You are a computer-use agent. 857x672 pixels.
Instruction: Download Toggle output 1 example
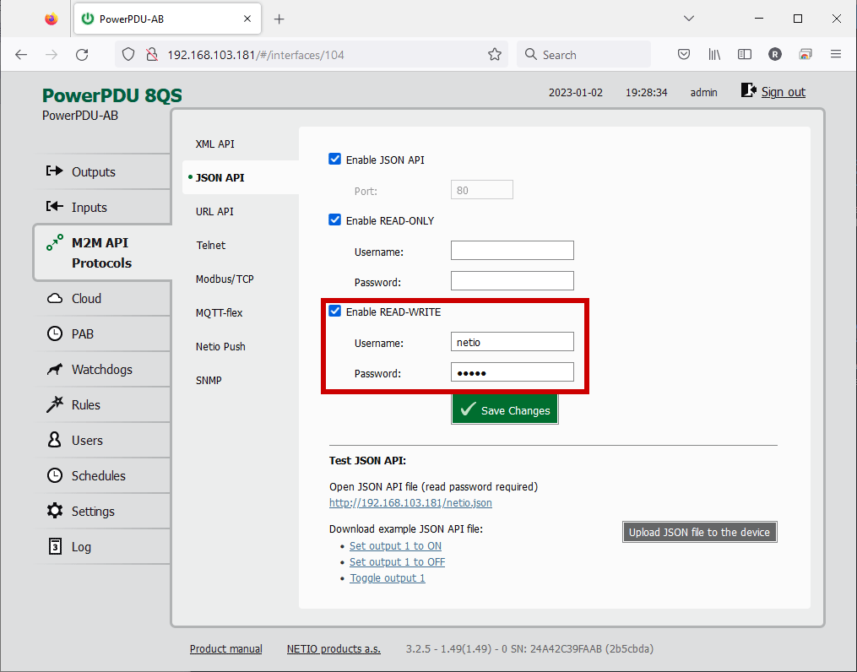click(387, 578)
